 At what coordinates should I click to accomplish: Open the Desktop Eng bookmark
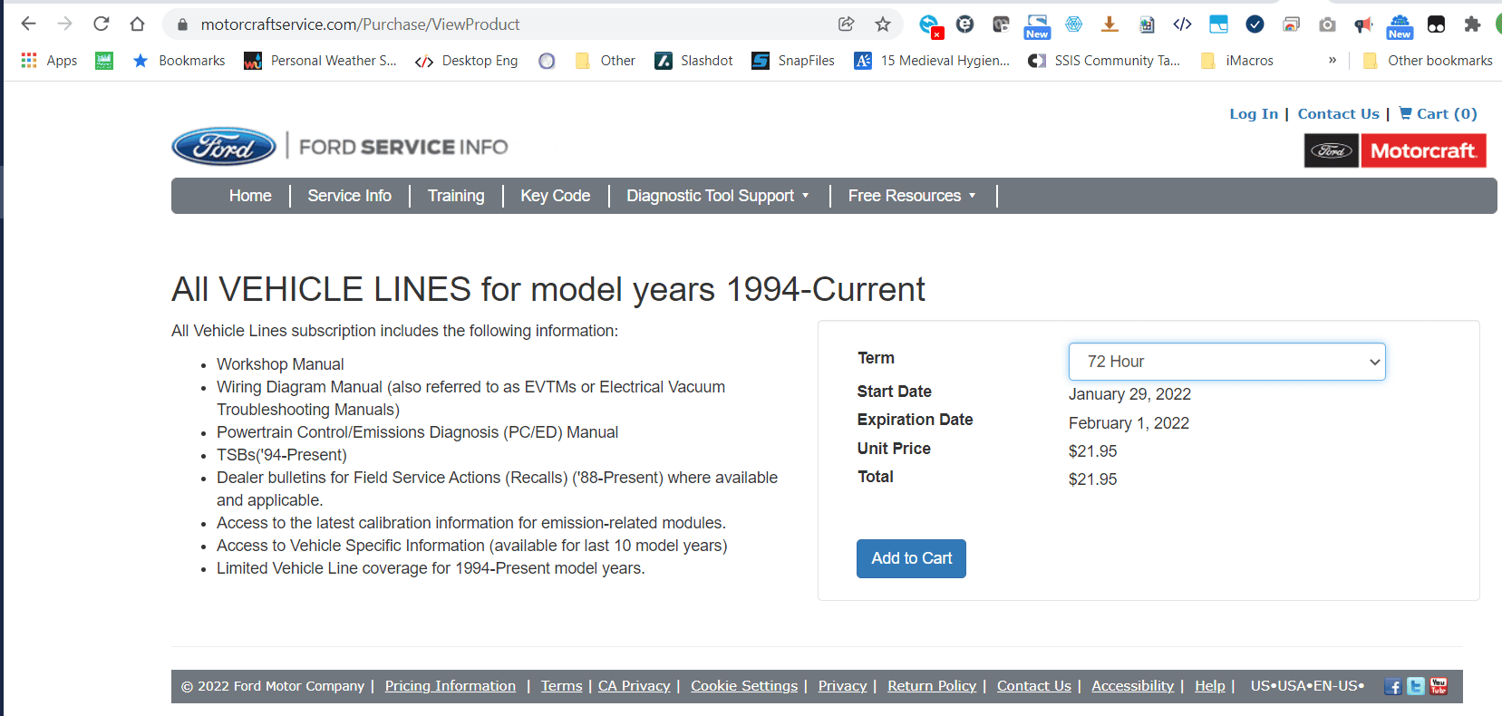click(x=467, y=61)
